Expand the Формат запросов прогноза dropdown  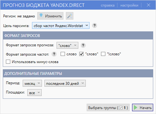67,45
